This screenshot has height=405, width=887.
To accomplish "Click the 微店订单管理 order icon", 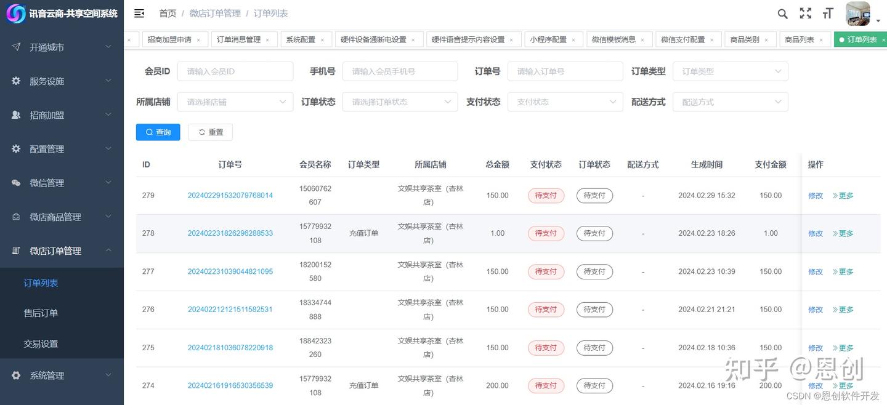I will coord(17,251).
